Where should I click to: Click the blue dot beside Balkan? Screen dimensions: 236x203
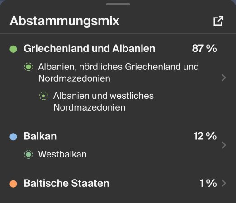(x=13, y=137)
